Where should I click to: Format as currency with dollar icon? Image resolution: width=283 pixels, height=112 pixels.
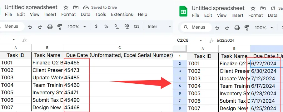(96, 26)
